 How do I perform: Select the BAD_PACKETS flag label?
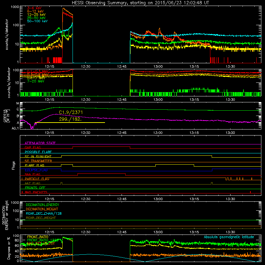click(36, 192)
